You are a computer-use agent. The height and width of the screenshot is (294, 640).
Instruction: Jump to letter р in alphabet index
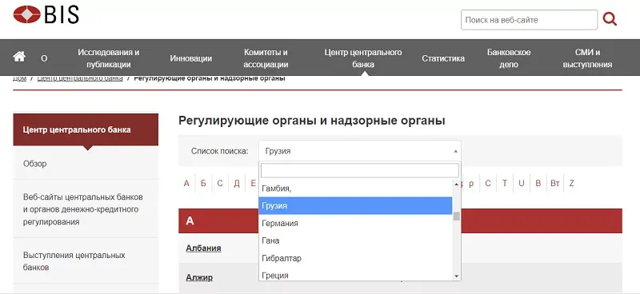[x=471, y=184]
